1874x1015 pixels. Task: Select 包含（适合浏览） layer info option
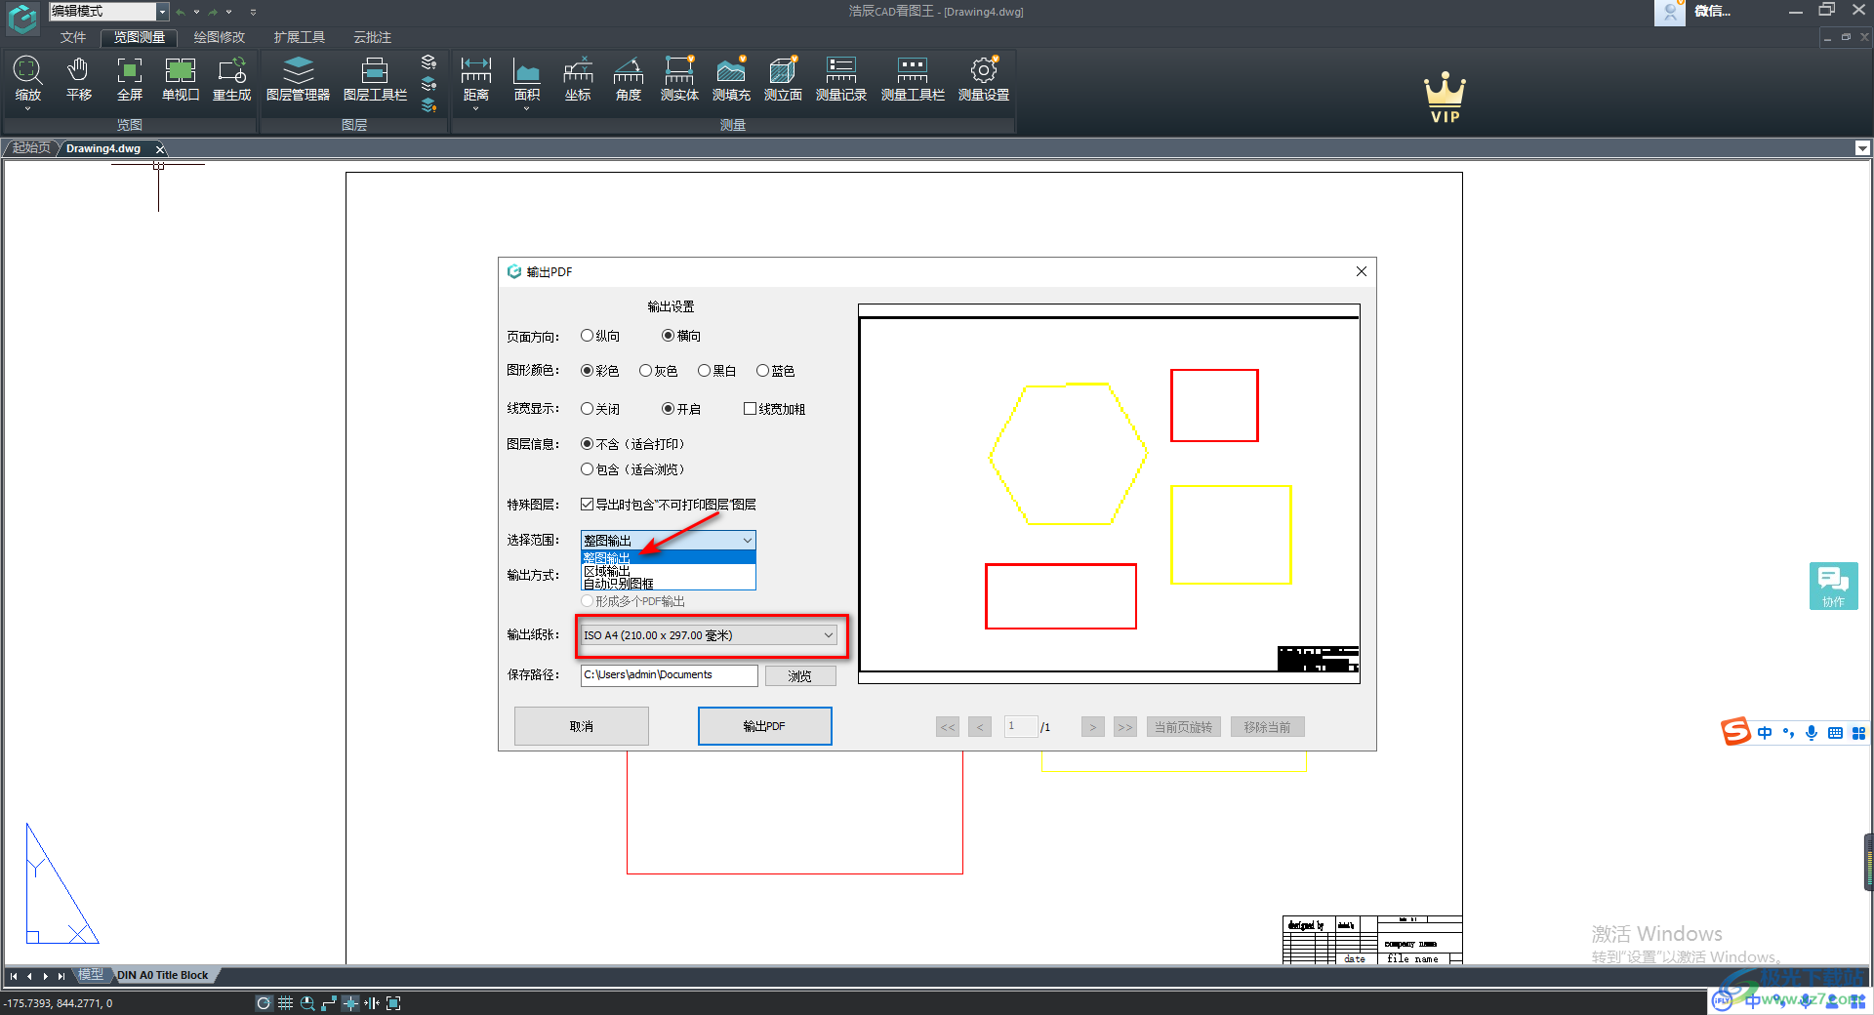coord(632,469)
